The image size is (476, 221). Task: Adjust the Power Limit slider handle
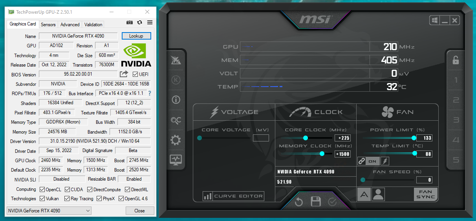[414, 138]
